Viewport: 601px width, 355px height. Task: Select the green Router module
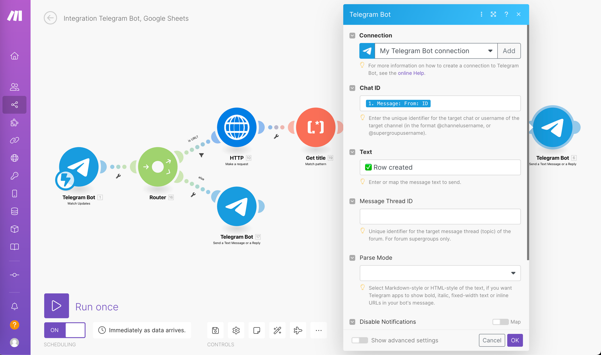[158, 167]
